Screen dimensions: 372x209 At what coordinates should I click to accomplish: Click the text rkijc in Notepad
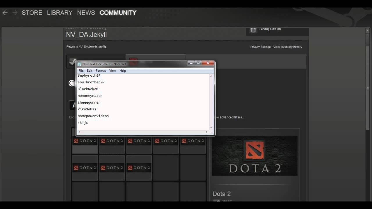83,122
